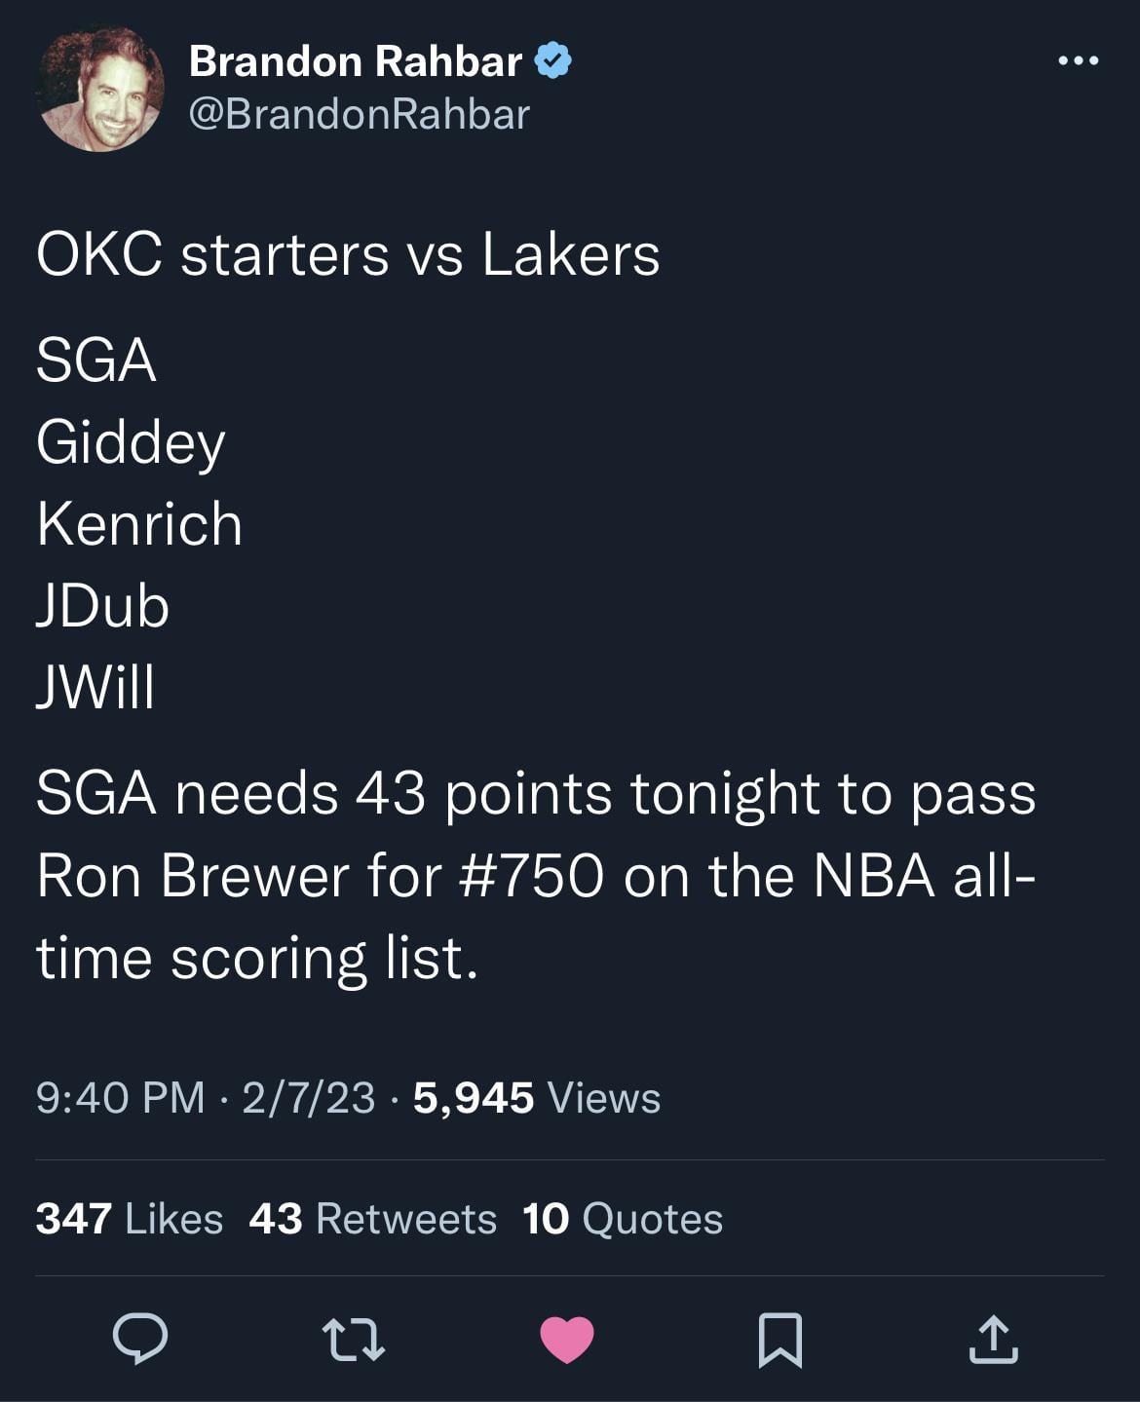Click the 9:40 PM timestamp
The image size is (1140, 1402).
(120, 1097)
